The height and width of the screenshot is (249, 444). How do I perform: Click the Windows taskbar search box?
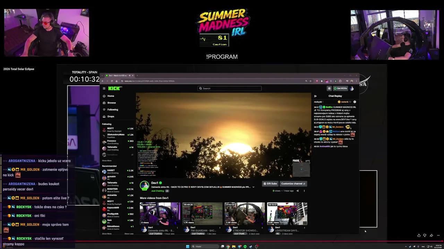[x=205, y=247]
